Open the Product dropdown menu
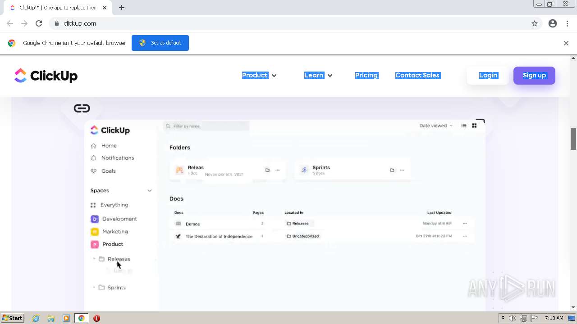Image resolution: width=577 pixels, height=324 pixels. (259, 75)
